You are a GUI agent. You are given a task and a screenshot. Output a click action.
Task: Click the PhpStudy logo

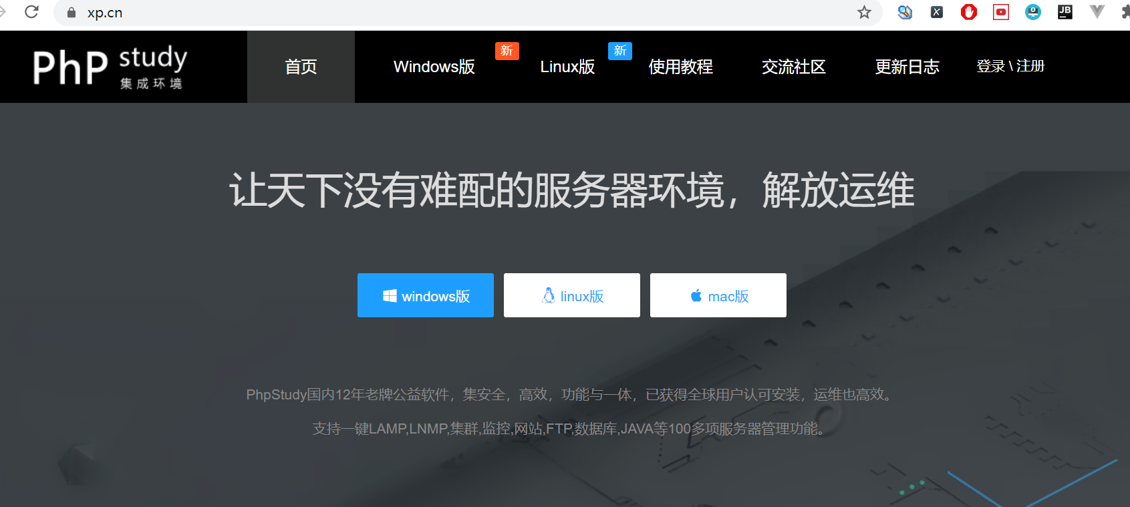click(x=110, y=67)
